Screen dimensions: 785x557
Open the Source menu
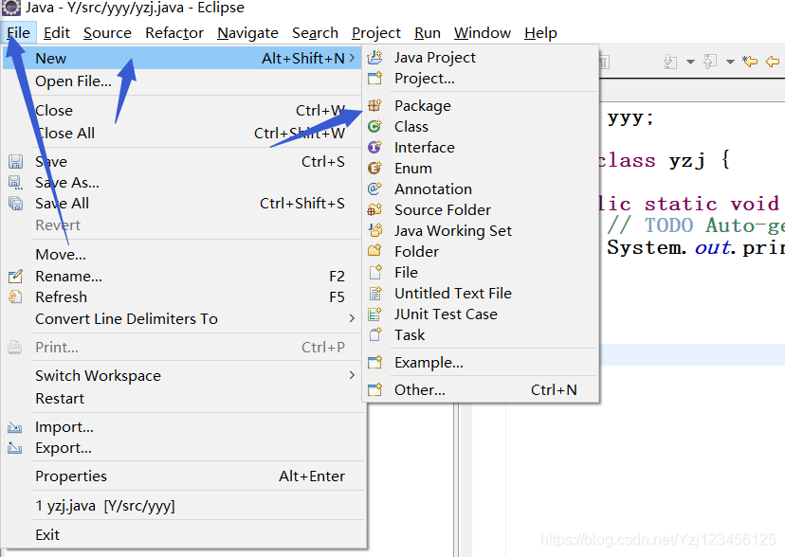pos(108,33)
